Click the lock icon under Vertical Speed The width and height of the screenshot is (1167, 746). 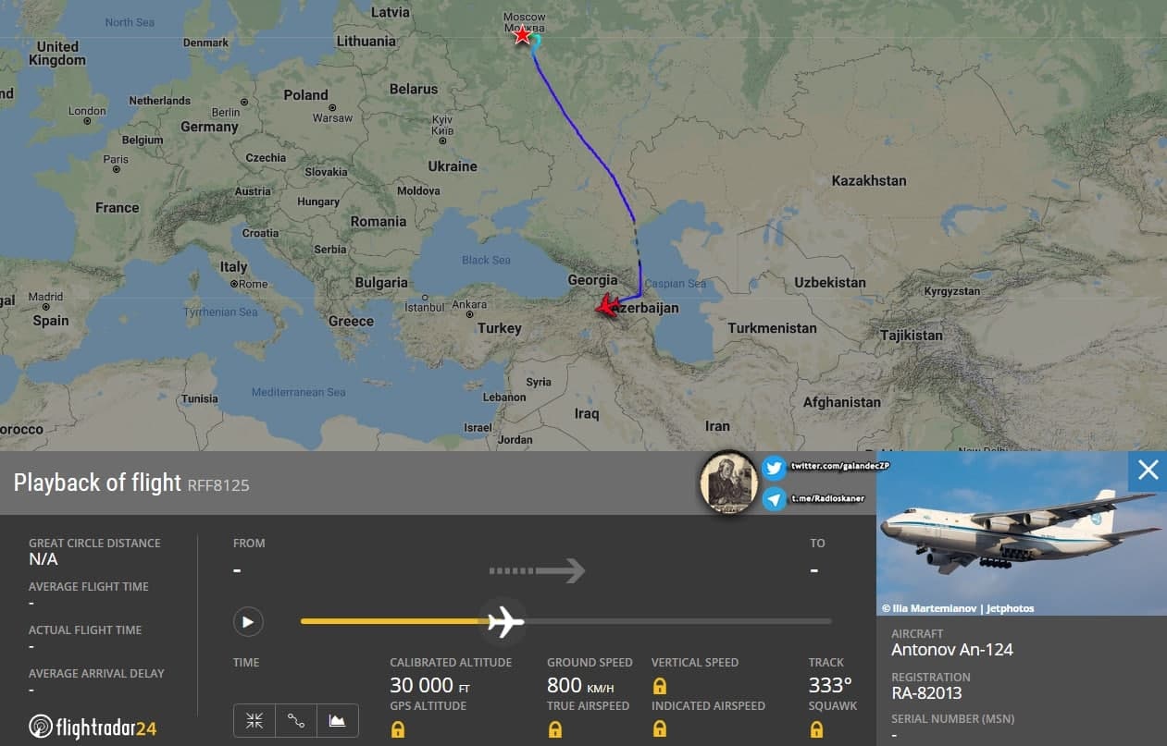[660, 686]
